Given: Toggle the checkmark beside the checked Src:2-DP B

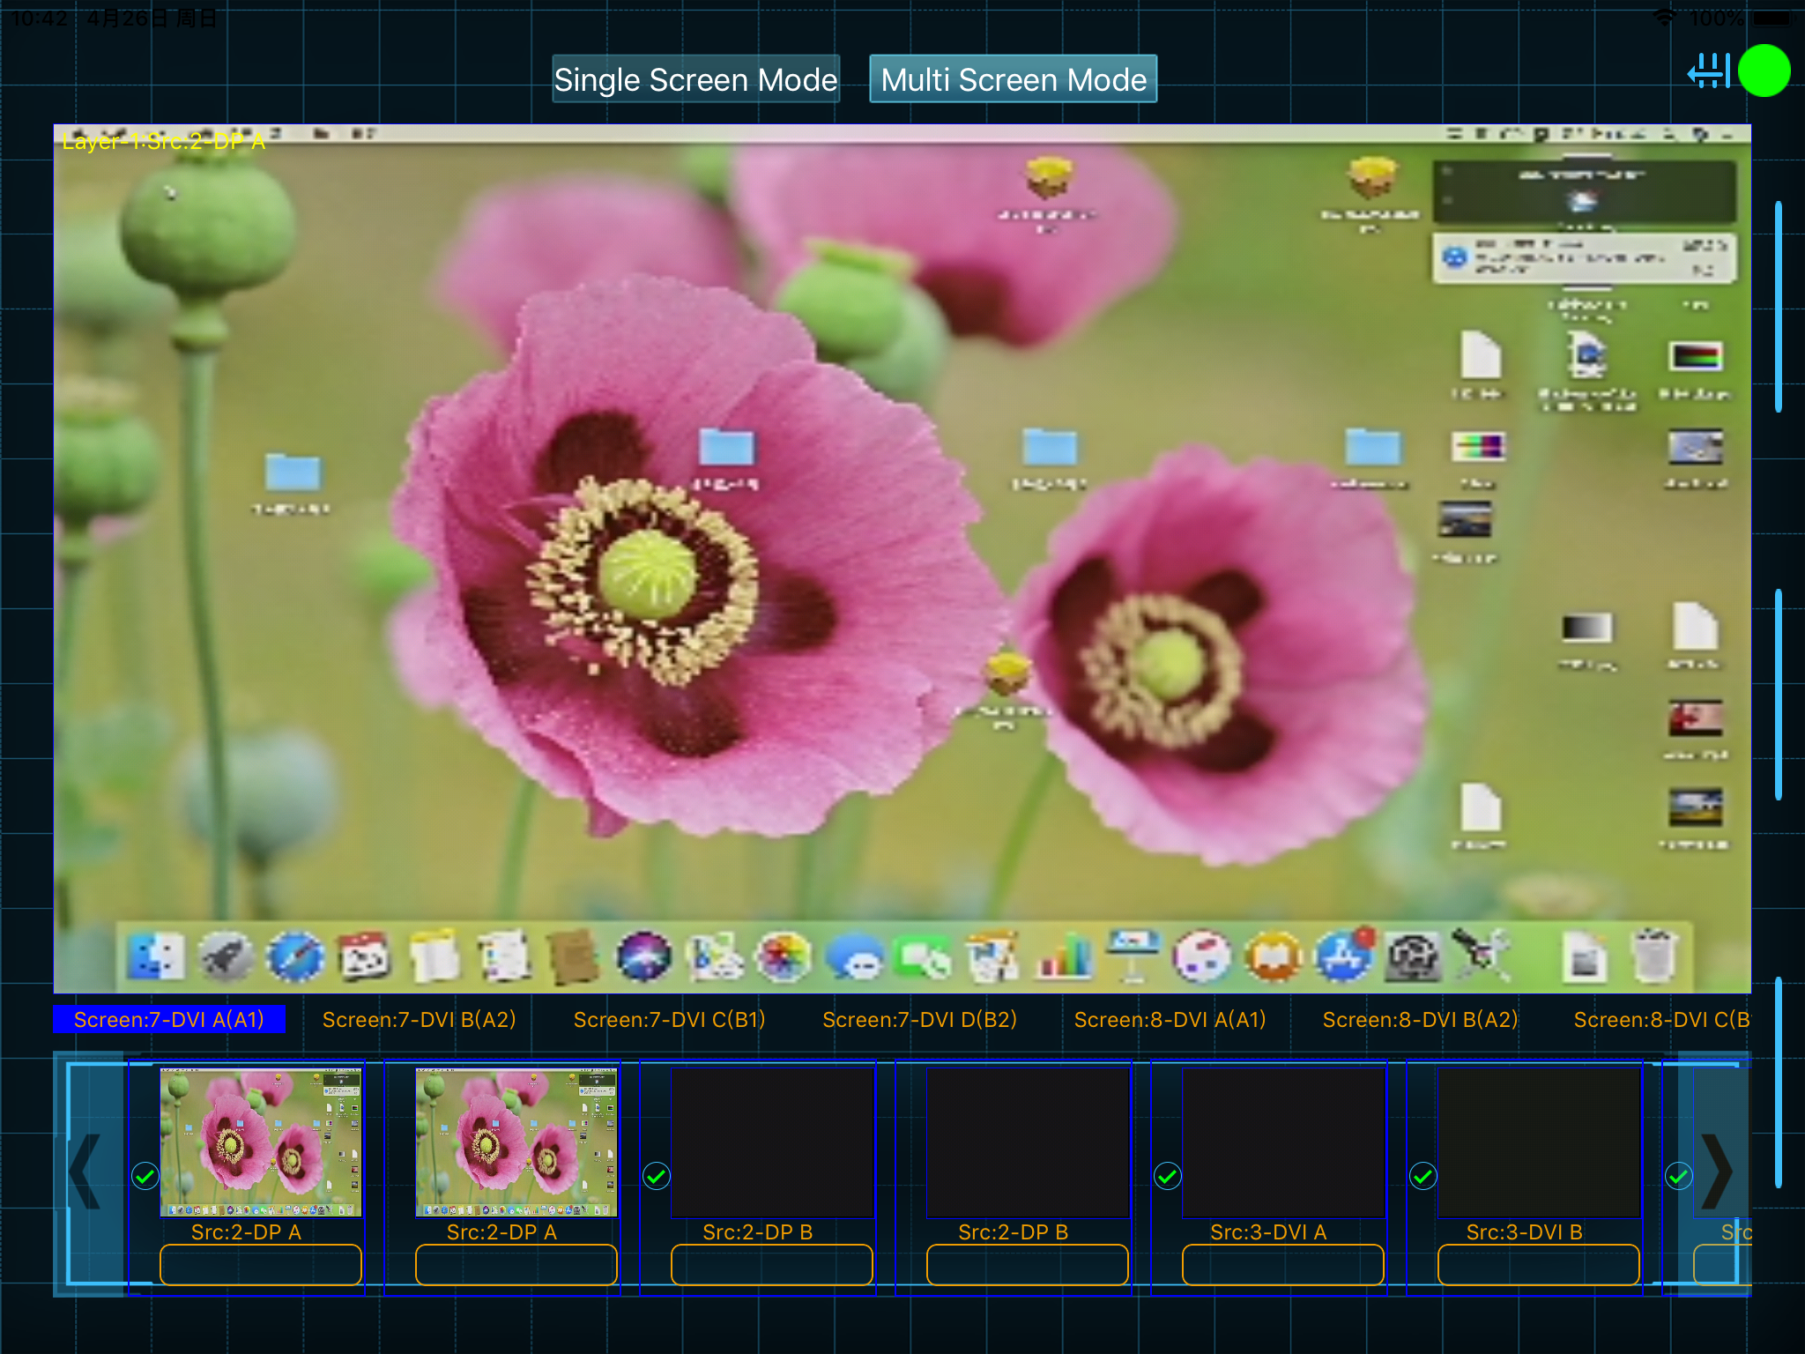Looking at the screenshot, I should [657, 1176].
